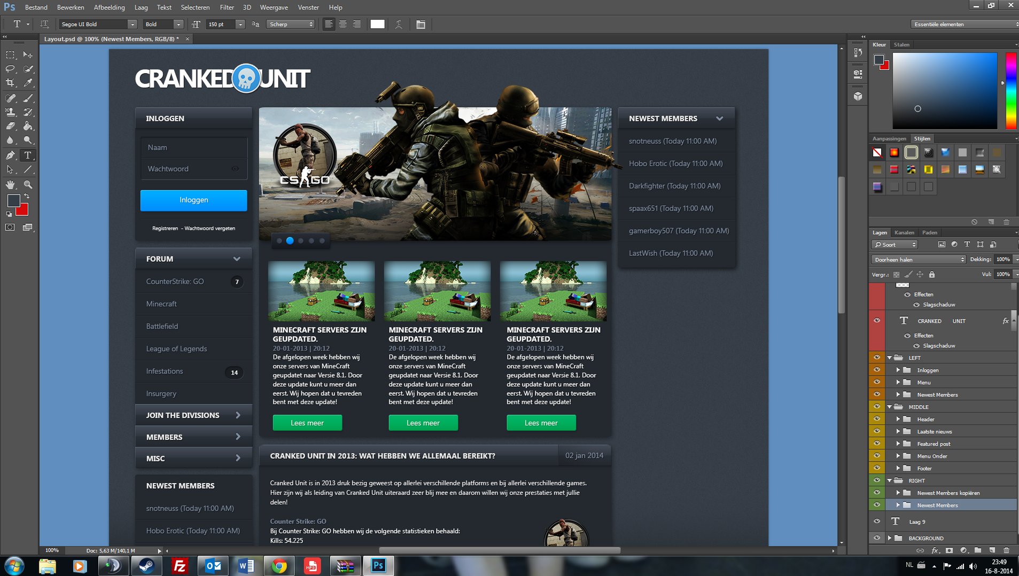Select the Horizontal Type tool
Screen dimensions: 1019x576
tap(28, 155)
